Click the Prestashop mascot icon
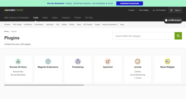The image size is (186, 99). pyautogui.click(x=78, y=61)
